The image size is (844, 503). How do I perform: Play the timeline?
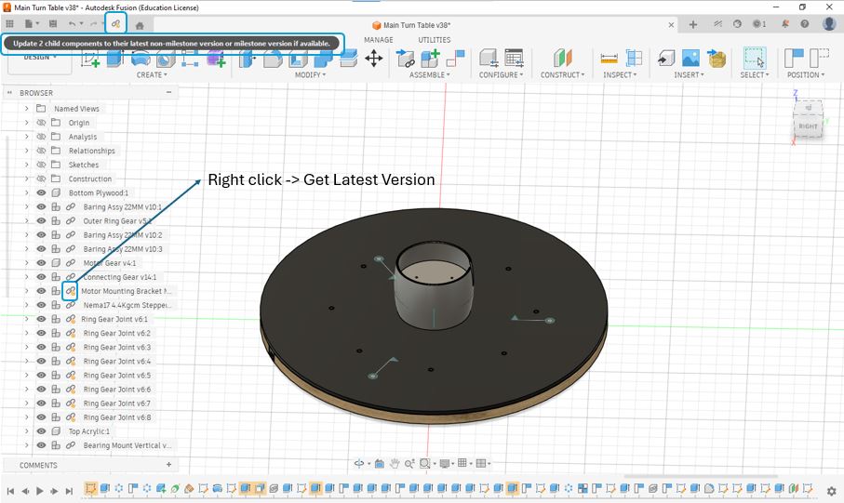[x=40, y=491]
